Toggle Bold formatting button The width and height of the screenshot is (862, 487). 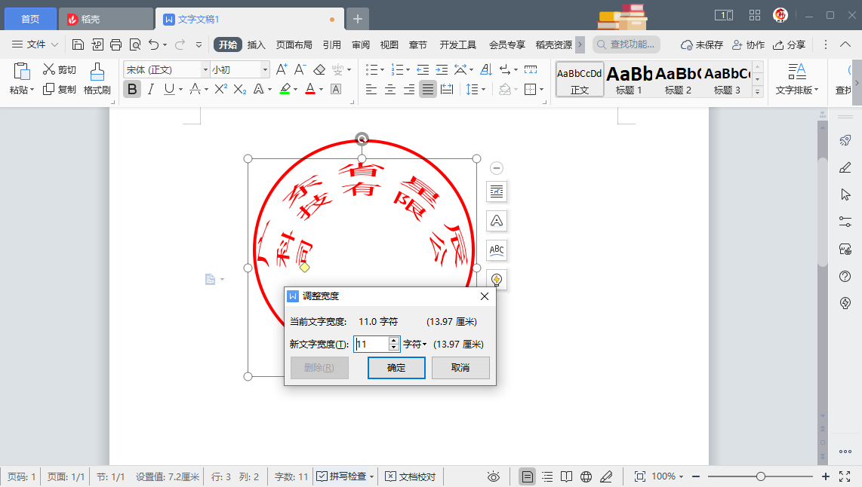(132, 89)
